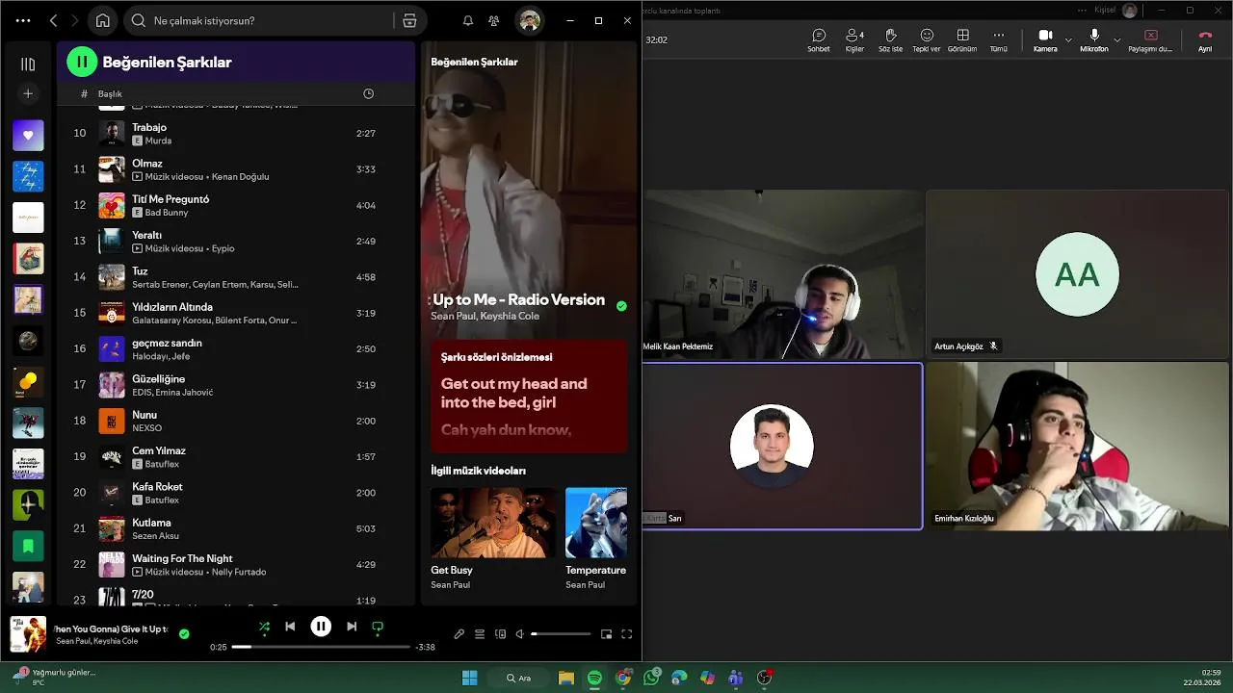Image resolution: width=1233 pixels, height=693 pixels.
Task: Toggle shuffle playback
Action: [264, 627]
